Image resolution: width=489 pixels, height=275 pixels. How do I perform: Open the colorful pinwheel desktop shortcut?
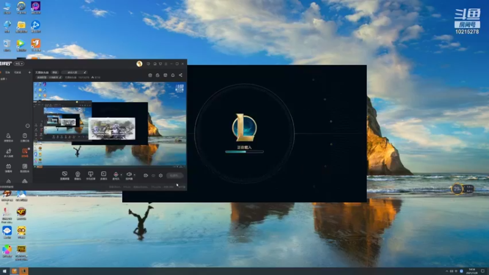(x=7, y=251)
